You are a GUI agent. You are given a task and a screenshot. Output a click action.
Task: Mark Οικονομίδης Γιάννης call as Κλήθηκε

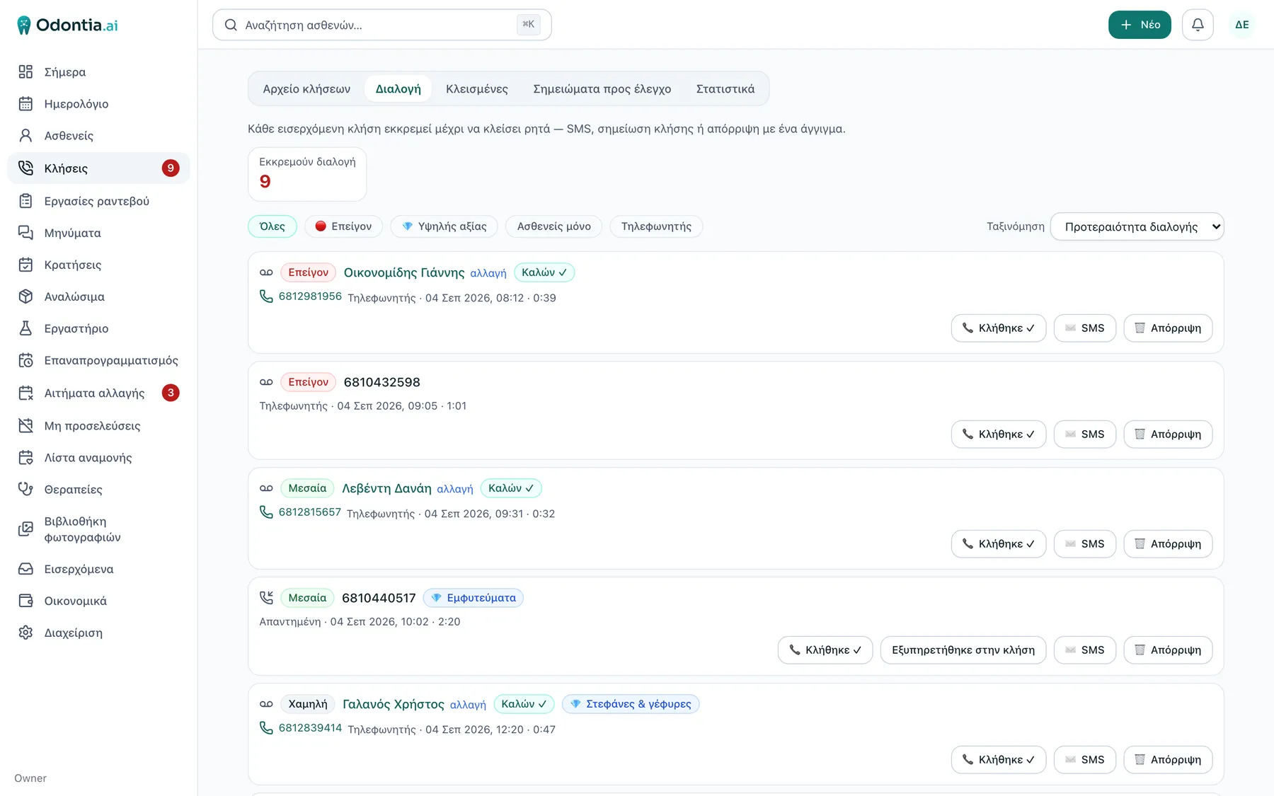pyautogui.click(x=999, y=328)
